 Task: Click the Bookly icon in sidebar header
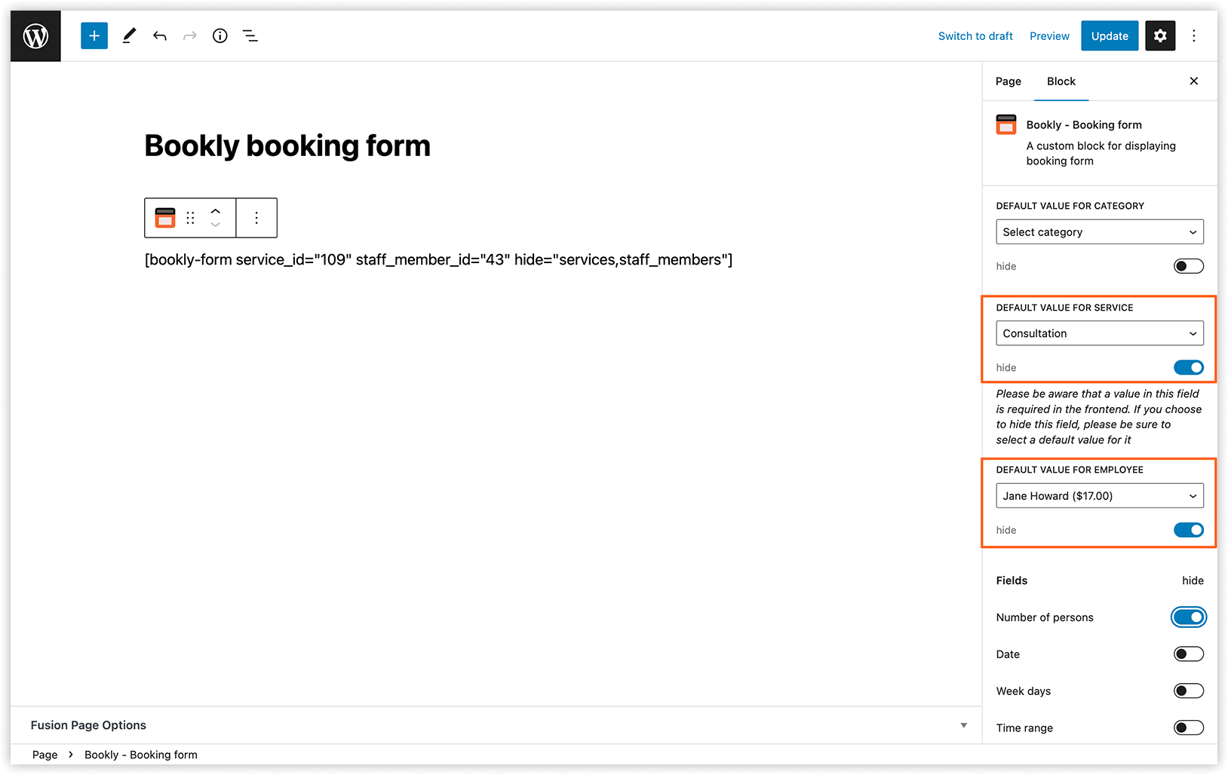click(1006, 124)
